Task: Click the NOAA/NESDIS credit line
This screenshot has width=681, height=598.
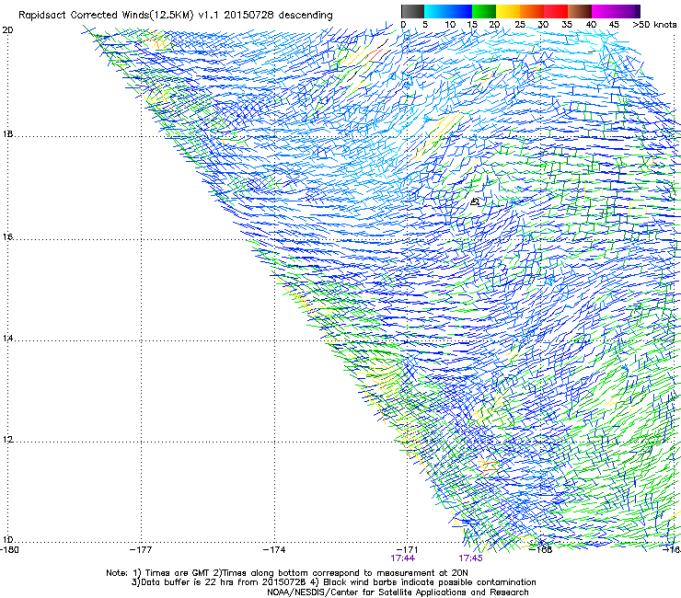Action: 398,592
